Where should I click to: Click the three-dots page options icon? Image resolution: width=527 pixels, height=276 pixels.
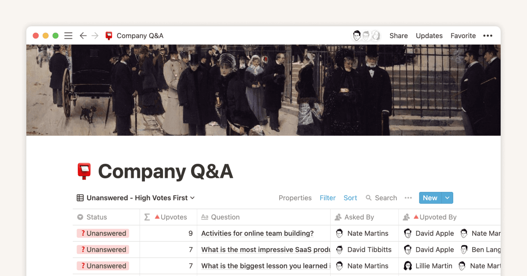[487, 36]
